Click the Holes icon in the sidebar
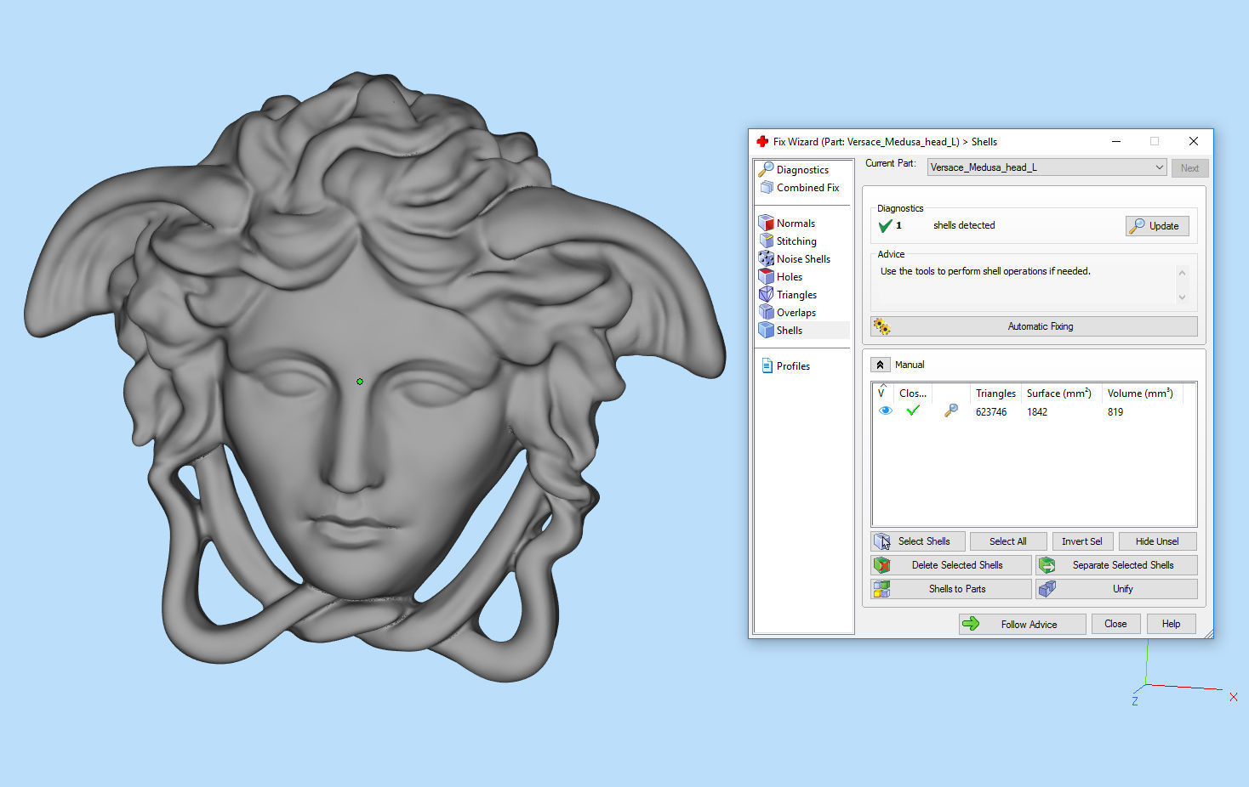Image resolution: width=1249 pixels, height=787 pixels. coord(766,276)
